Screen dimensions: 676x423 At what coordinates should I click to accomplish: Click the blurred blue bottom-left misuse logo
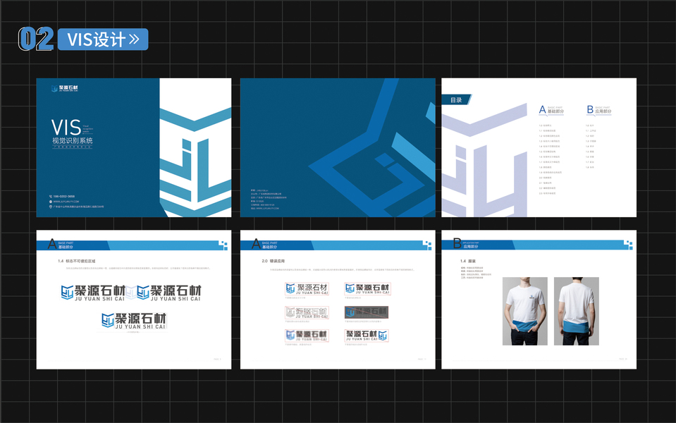click(x=307, y=335)
